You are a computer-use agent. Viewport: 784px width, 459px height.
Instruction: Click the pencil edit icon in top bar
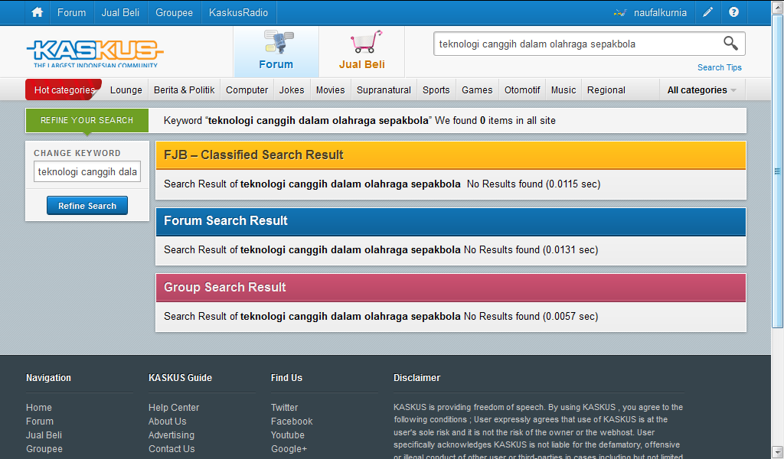point(707,12)
